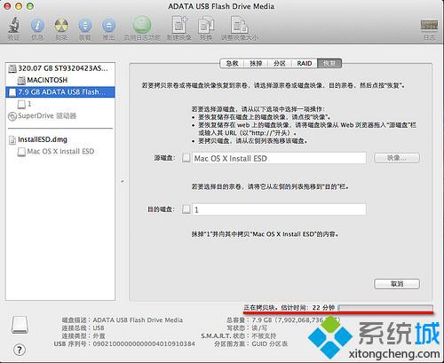Click the SuperDrive optical drive icon
Viewport: 444px width, 363px height.
point(12,116)
